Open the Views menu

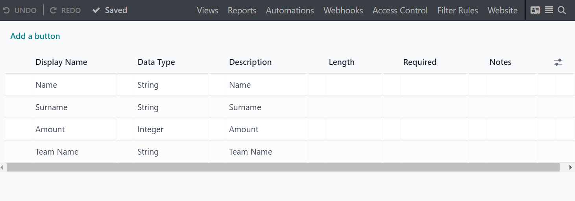pos(207,11)
